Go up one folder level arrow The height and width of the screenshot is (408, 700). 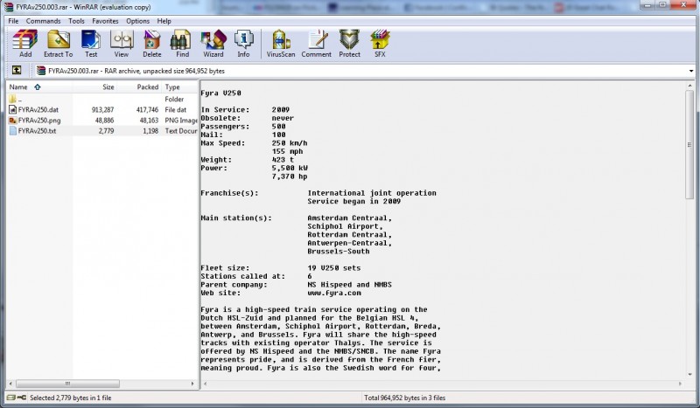tap(17, 70)
